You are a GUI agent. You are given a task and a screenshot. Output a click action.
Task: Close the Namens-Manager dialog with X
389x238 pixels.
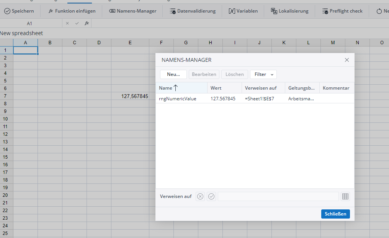347,60
